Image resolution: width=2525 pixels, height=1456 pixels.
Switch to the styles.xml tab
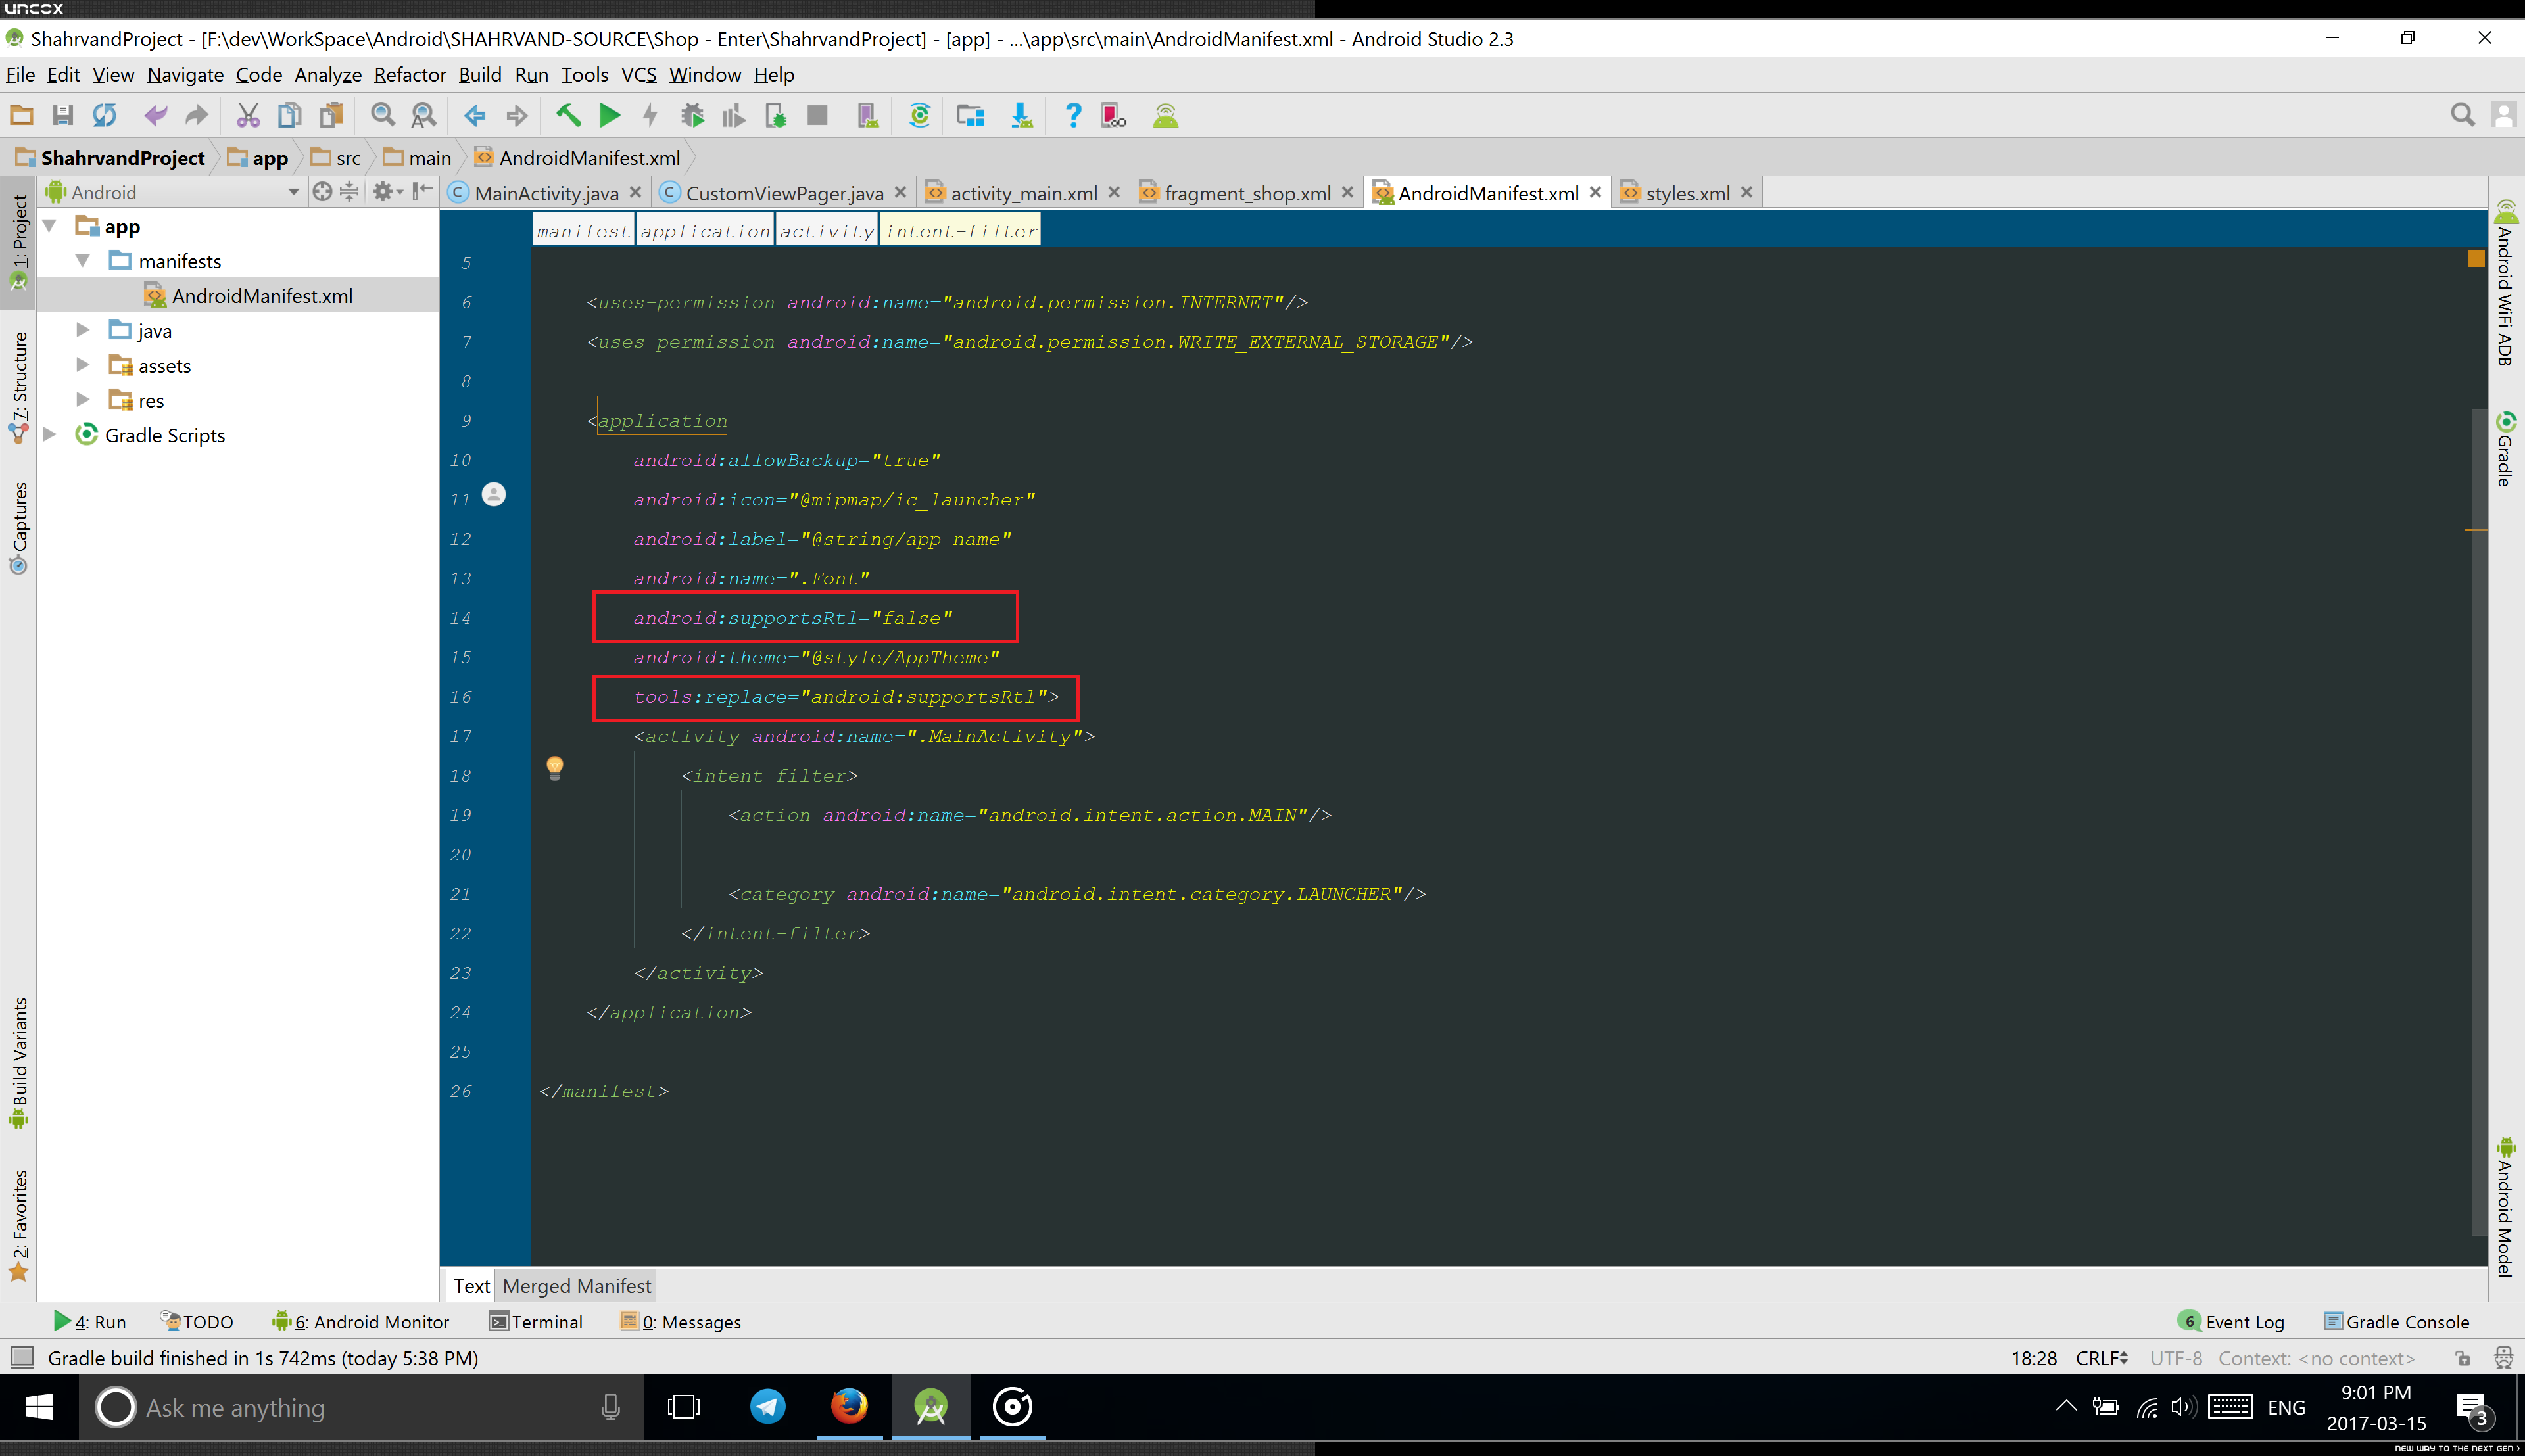coord(1687,193)
